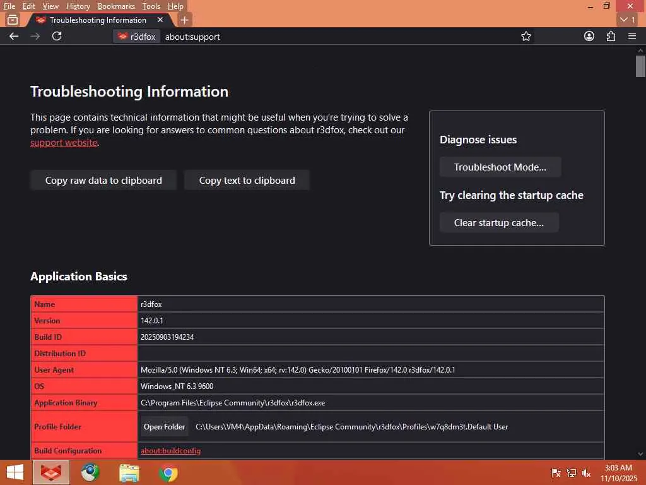Open the taskbar clock showing 3:03 AM
The image size is (646, 485).
618,473
